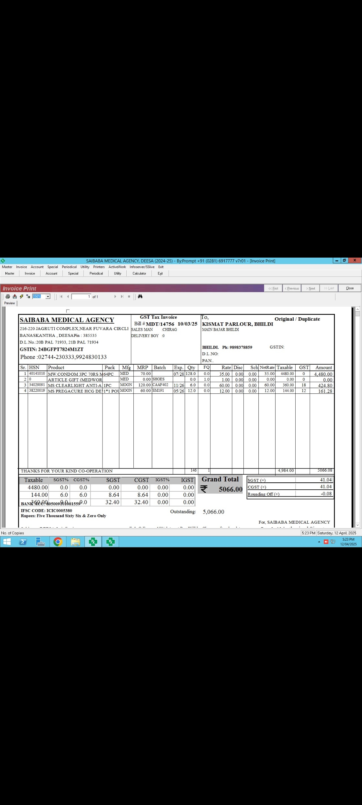
Task: Click the export report icon
Action: click(14, 297)
